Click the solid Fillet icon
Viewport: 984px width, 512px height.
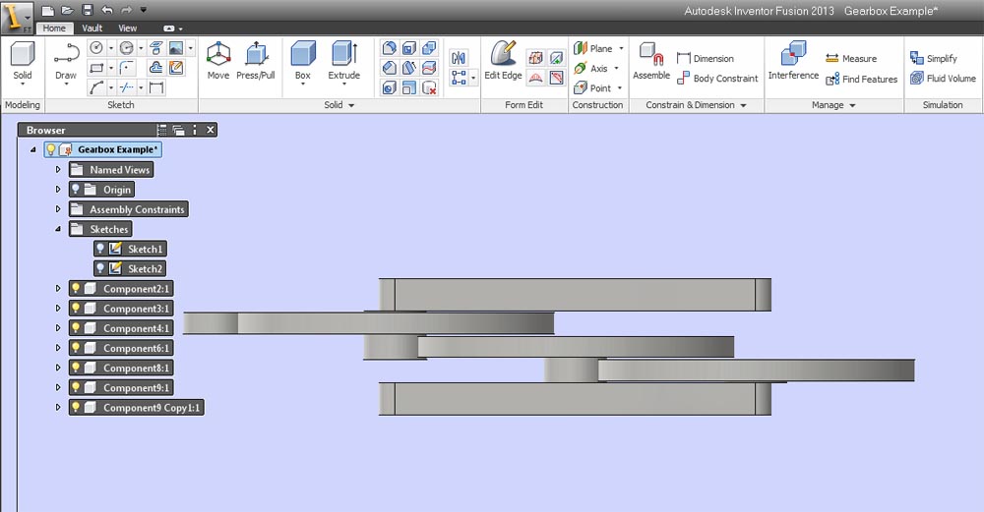point(389,47)
